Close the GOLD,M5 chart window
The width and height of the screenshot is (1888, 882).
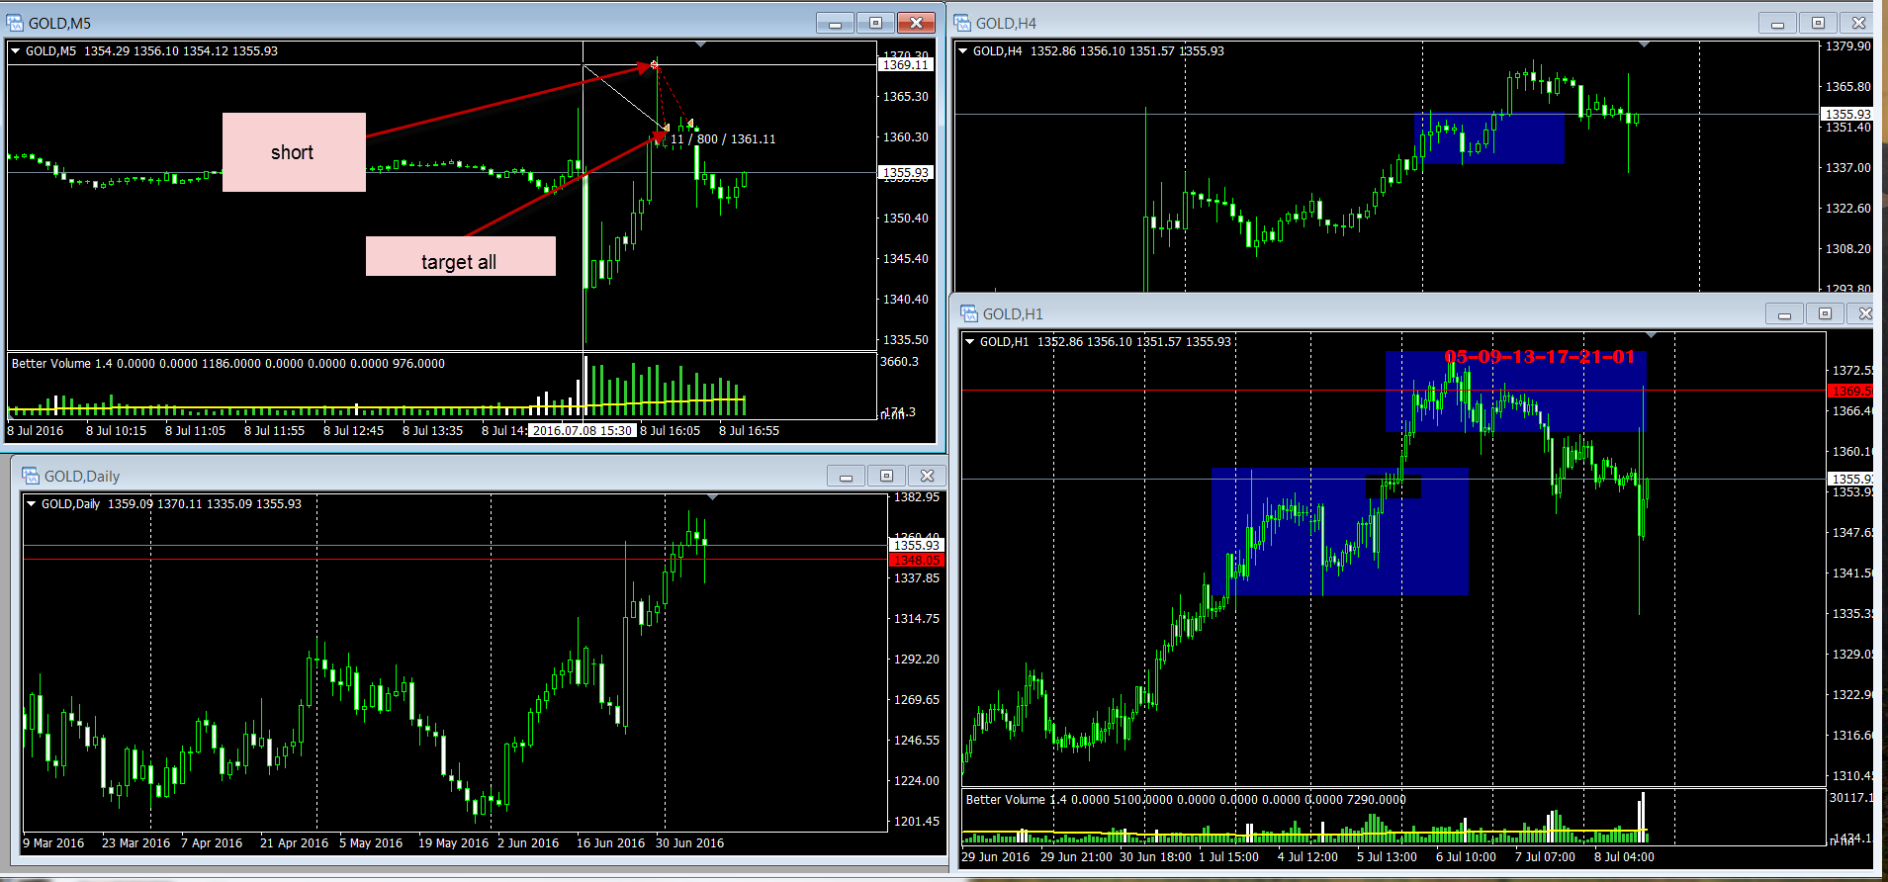click(916, 23)
